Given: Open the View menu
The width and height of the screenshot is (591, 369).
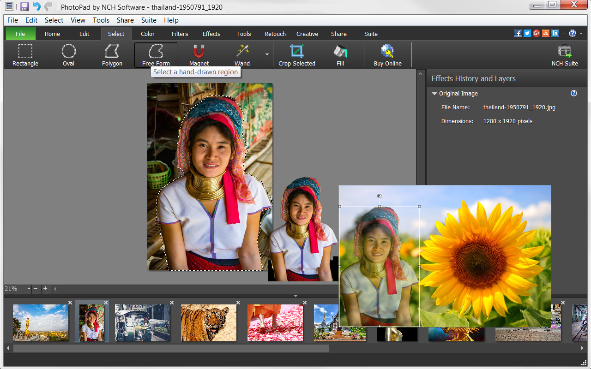Looking at the screenshot, I should (x=78, y=20).
